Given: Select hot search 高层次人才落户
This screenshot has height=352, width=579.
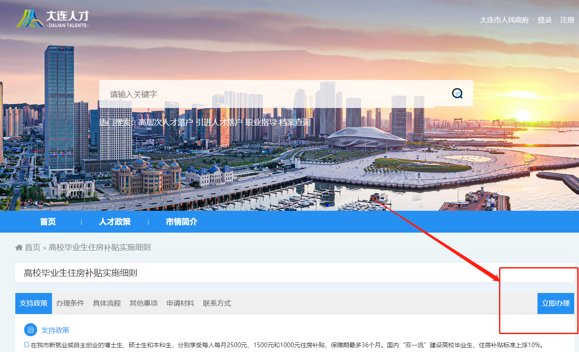Looking at the screenshot, I should (x=165, y=122).
